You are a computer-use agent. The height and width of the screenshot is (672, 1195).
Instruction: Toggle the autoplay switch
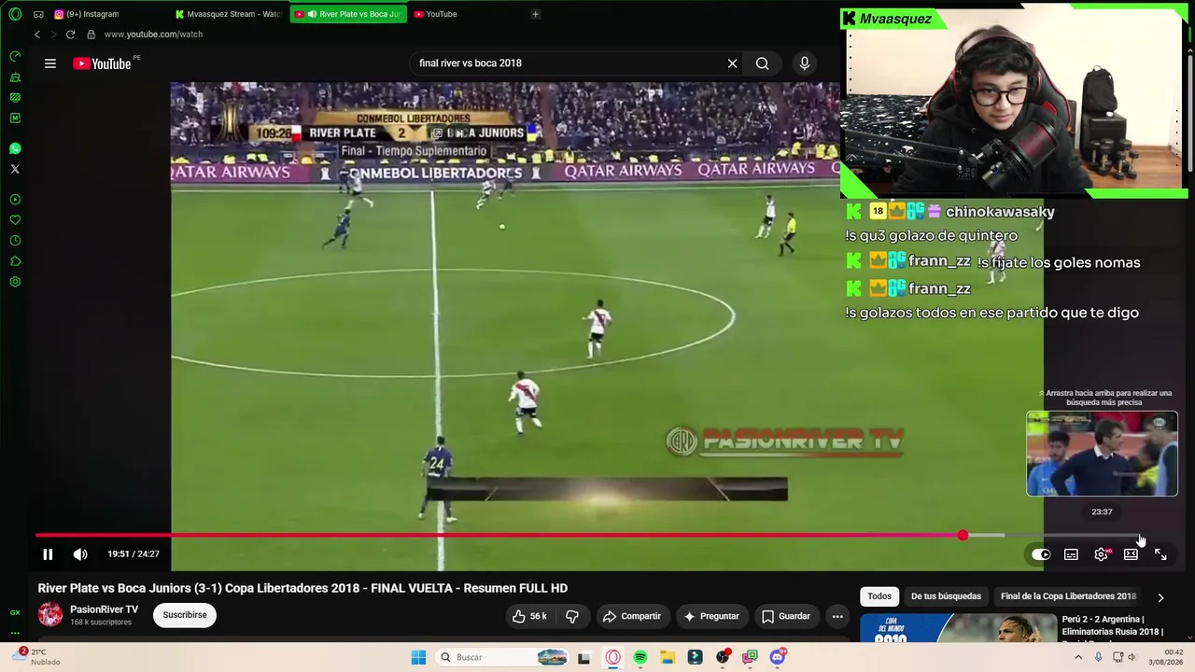1041,554
